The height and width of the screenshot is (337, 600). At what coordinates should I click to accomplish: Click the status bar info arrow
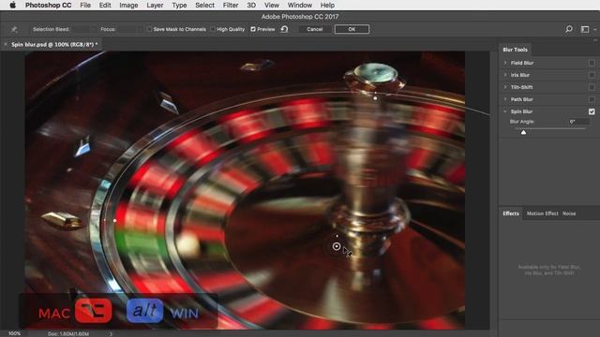click(111, 334)
